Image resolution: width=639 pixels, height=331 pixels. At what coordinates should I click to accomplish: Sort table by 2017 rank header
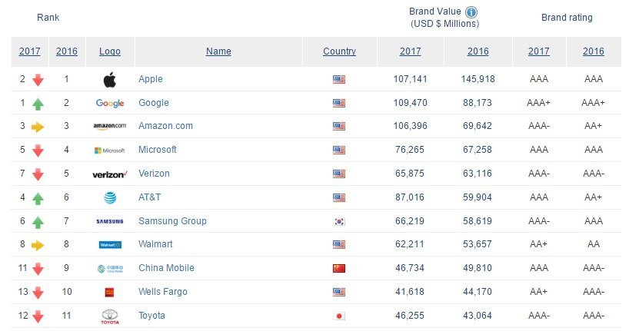(x=30, y=51)
